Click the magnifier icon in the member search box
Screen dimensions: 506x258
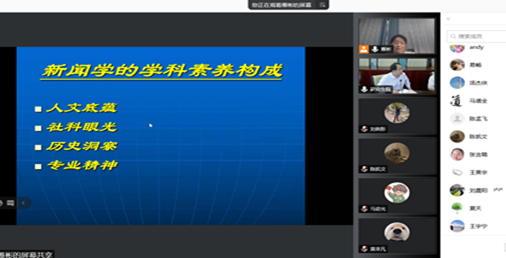[453, 37]
